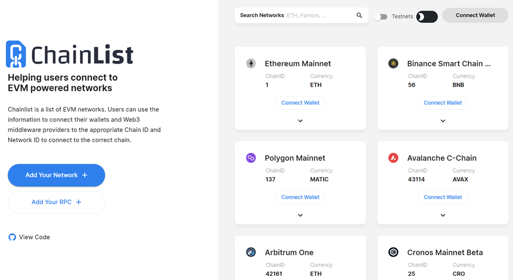
Task: Click the ChainList logo icon
Action: (x=16, y=54)
